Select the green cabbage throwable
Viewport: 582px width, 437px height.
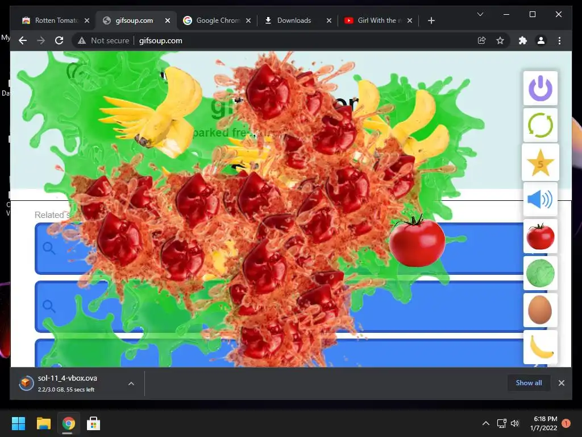(541, 273)
